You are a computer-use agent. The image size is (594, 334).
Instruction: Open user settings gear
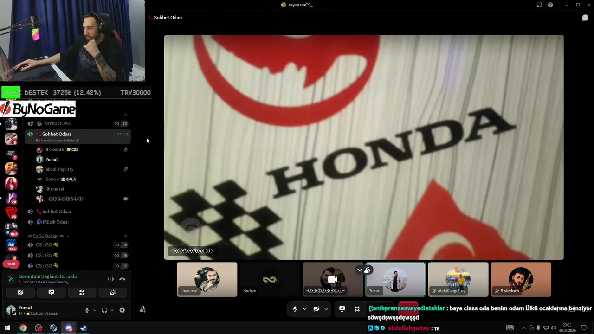tap(122, 310)
